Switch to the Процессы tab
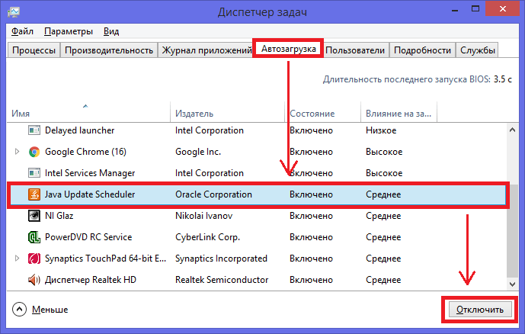Viewport: 525px width, 334px height. click(x=34, y=50)
